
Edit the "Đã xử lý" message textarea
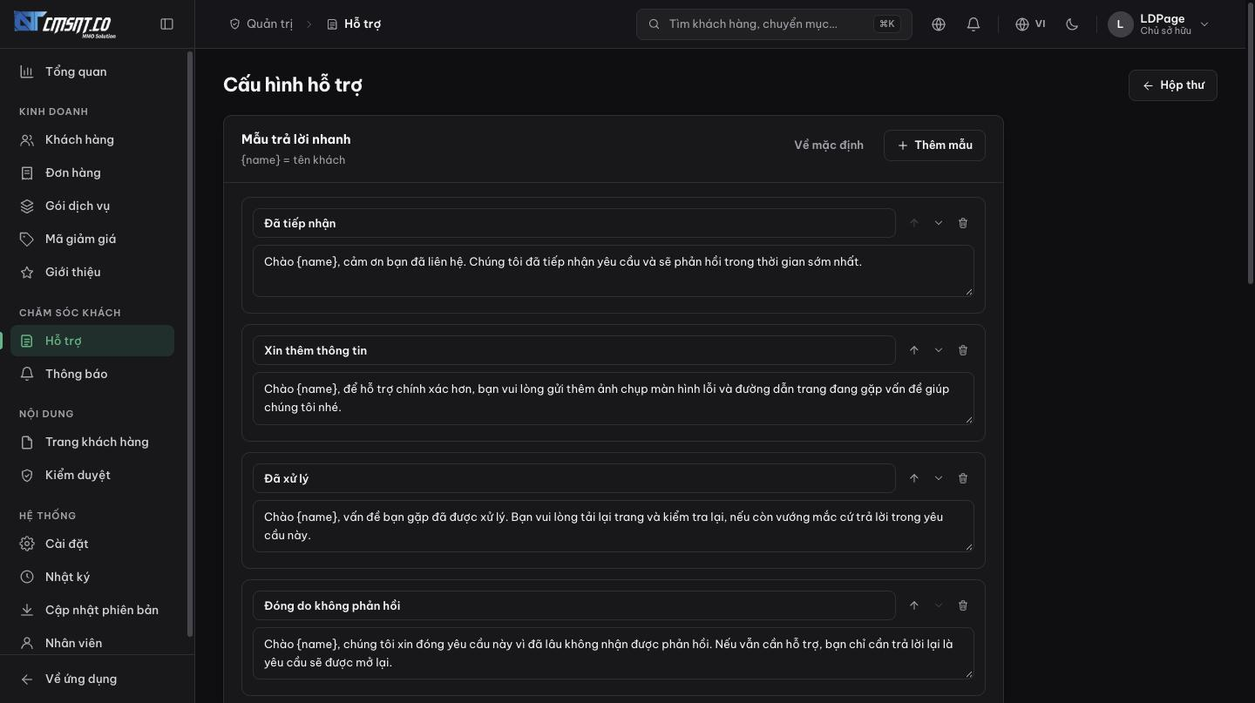point(614,526)
